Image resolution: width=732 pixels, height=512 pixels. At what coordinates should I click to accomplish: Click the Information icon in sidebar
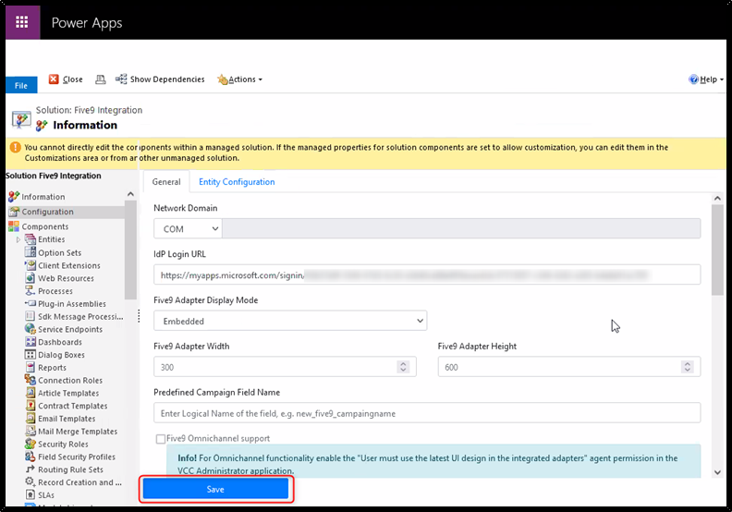(x=14, y=197)
